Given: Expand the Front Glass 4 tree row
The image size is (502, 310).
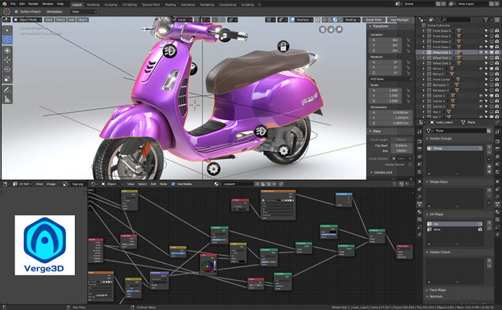Looking at the screenshot, I should point(424,31).
